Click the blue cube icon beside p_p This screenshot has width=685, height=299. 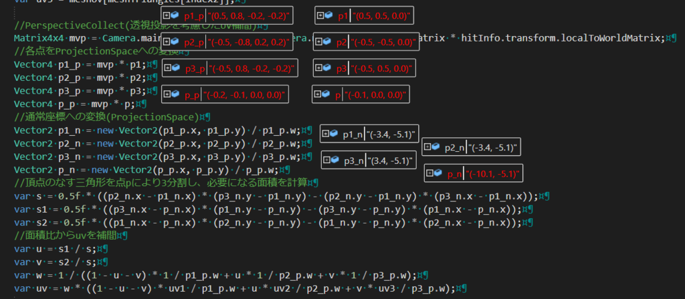[x=175, y=94]
